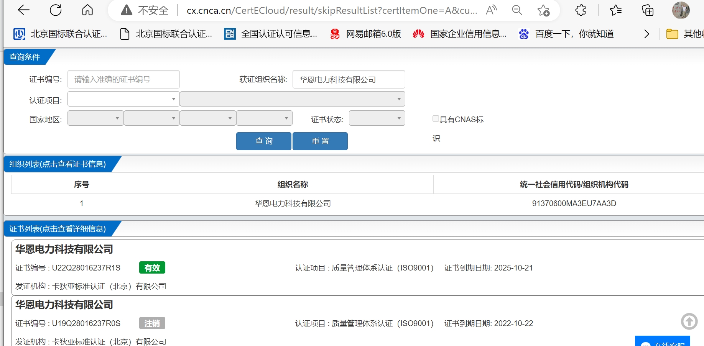Open the second 国家地区 dropdown

point(152,118)
